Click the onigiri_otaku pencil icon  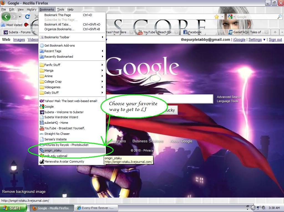[x=42, y=150]
